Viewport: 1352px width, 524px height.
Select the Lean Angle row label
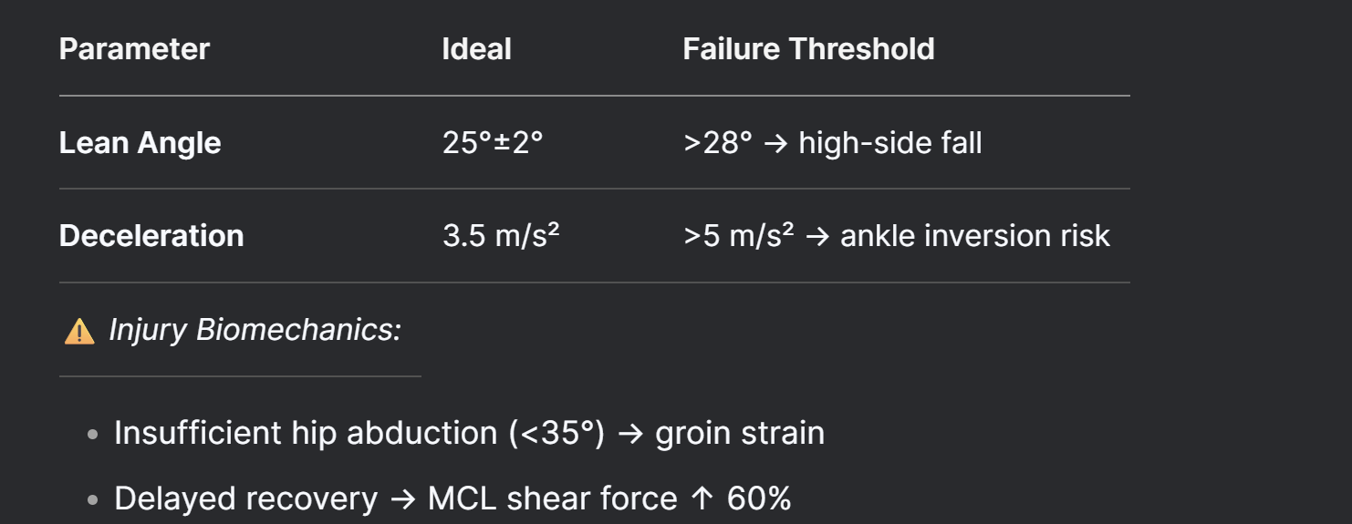[140, 142]
